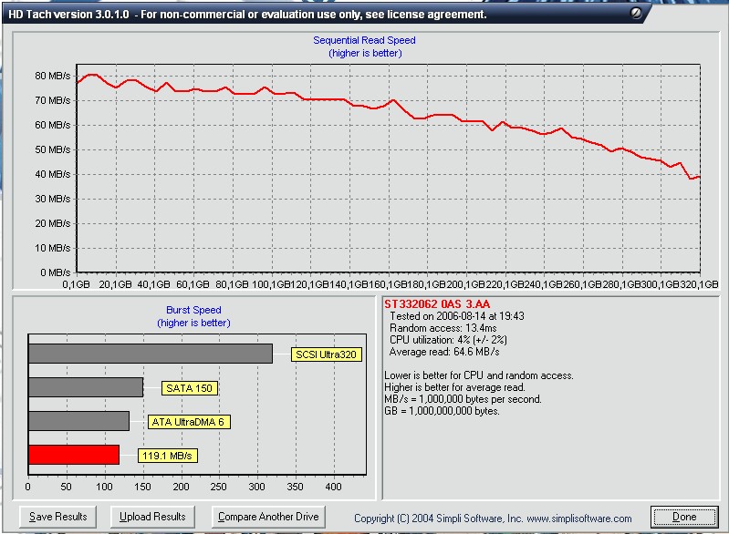Click the 150 burst axis label

click(142, 487)
